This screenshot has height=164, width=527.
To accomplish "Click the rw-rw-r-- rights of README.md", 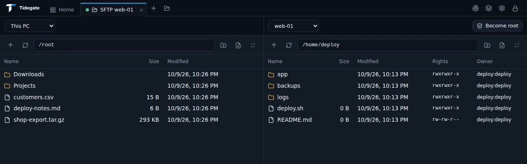I will [x=445, y=120].
